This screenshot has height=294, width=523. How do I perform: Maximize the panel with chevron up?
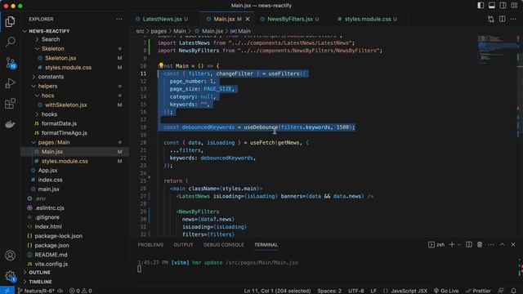click(502, 245)
